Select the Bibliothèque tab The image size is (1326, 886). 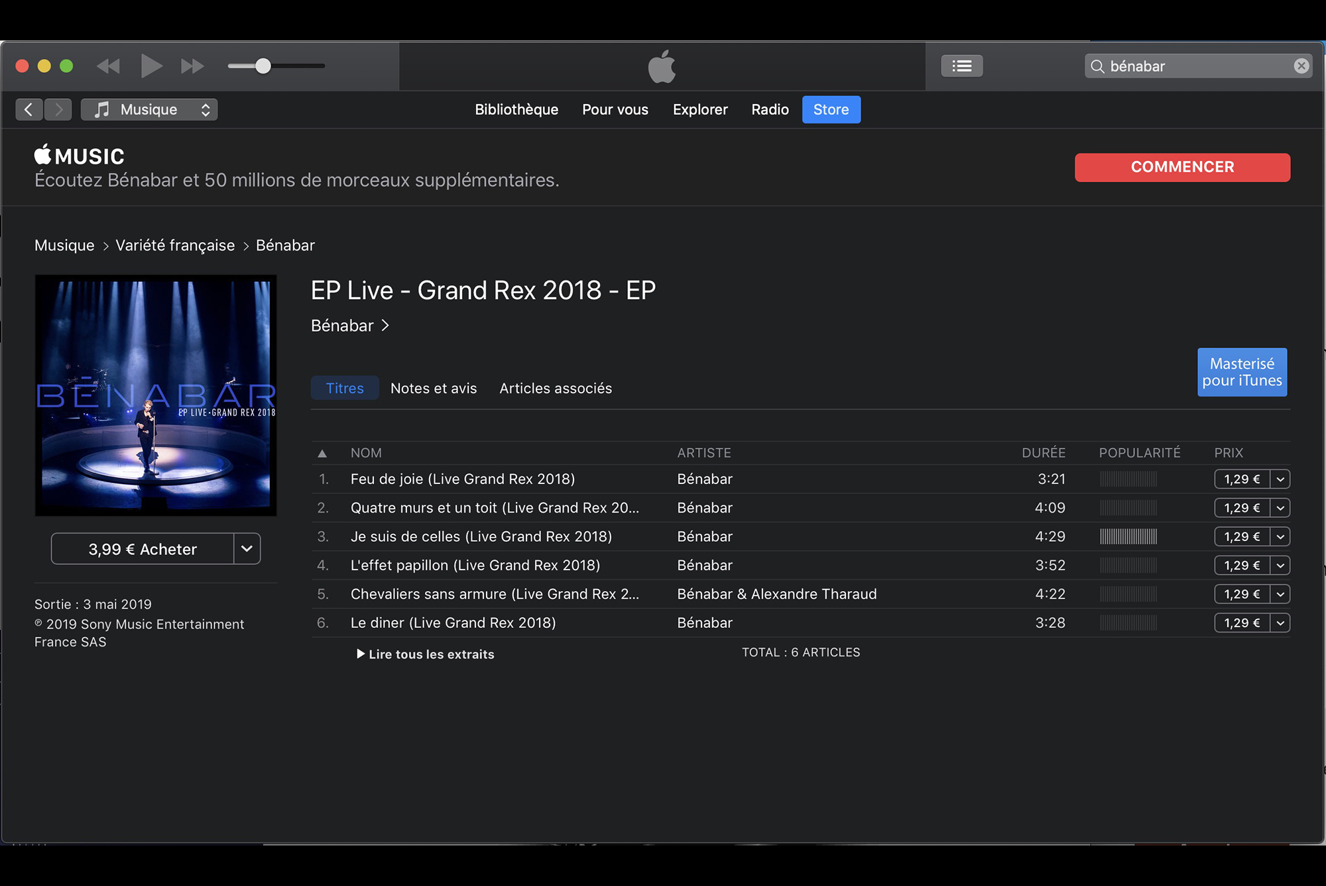click(516, 109)
